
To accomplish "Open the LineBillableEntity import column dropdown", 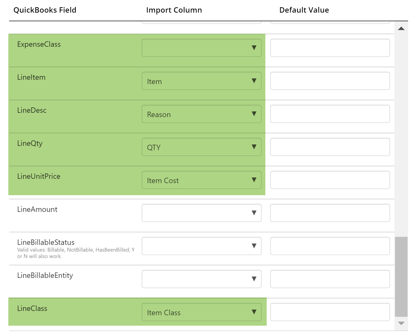I will (201, 279).
